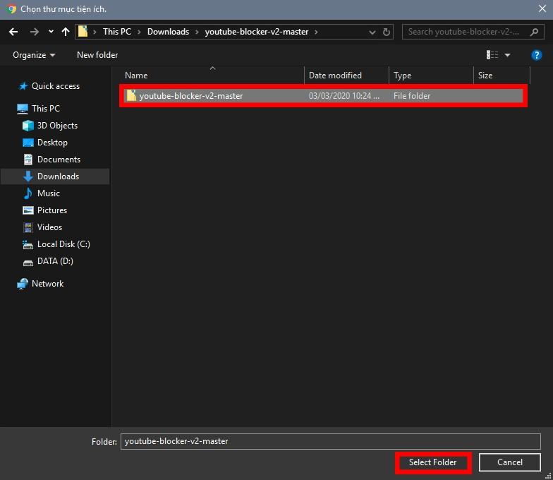Click the 3D Objects cube icon
The image size is (553, 480).
(x=28, y=126)
